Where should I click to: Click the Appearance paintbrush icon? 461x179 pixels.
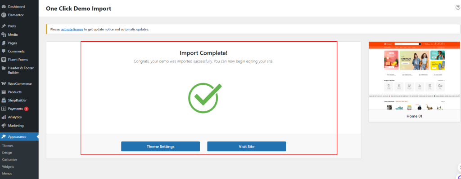[4, 136]
